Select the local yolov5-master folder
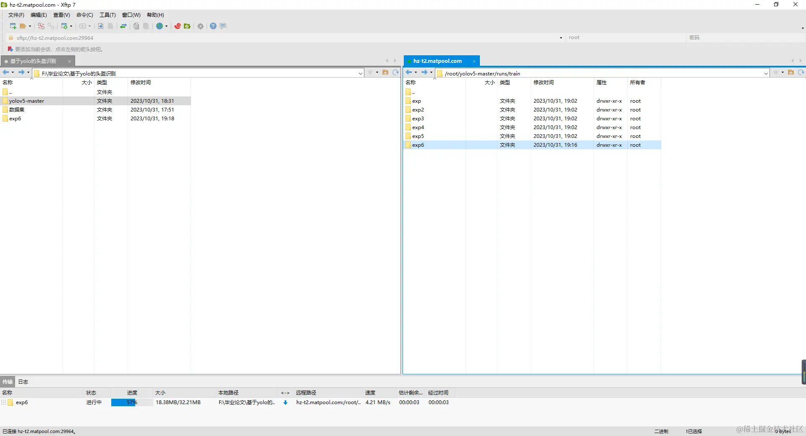This screenshot has width=806, height=436. pos(96,101)
